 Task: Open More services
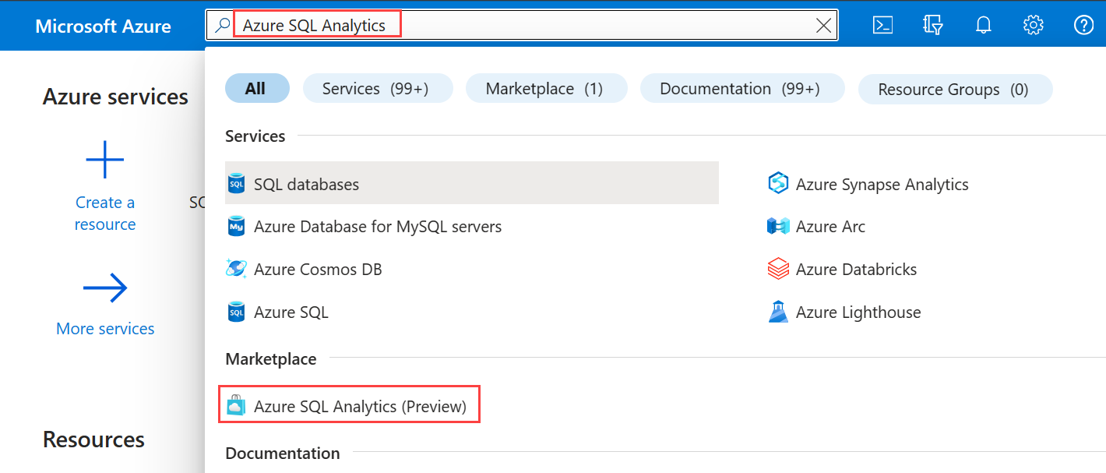(104, 328)
